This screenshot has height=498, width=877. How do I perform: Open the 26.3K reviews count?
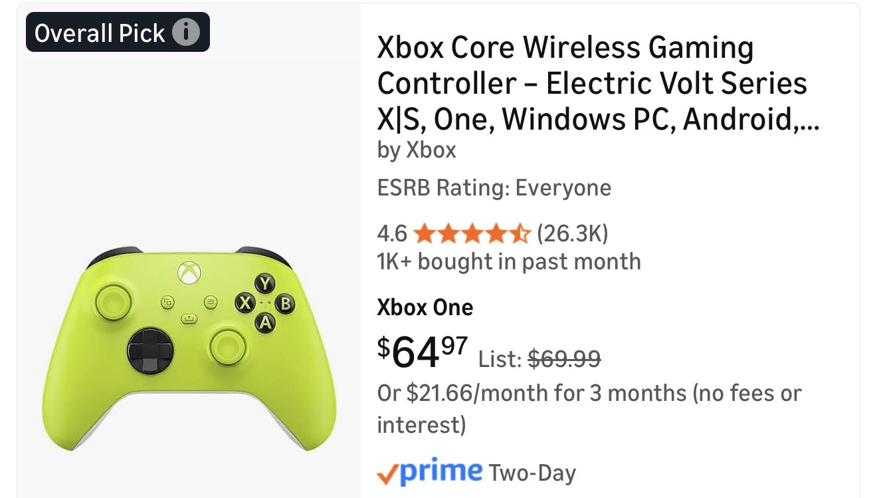(x=572, y=234)
